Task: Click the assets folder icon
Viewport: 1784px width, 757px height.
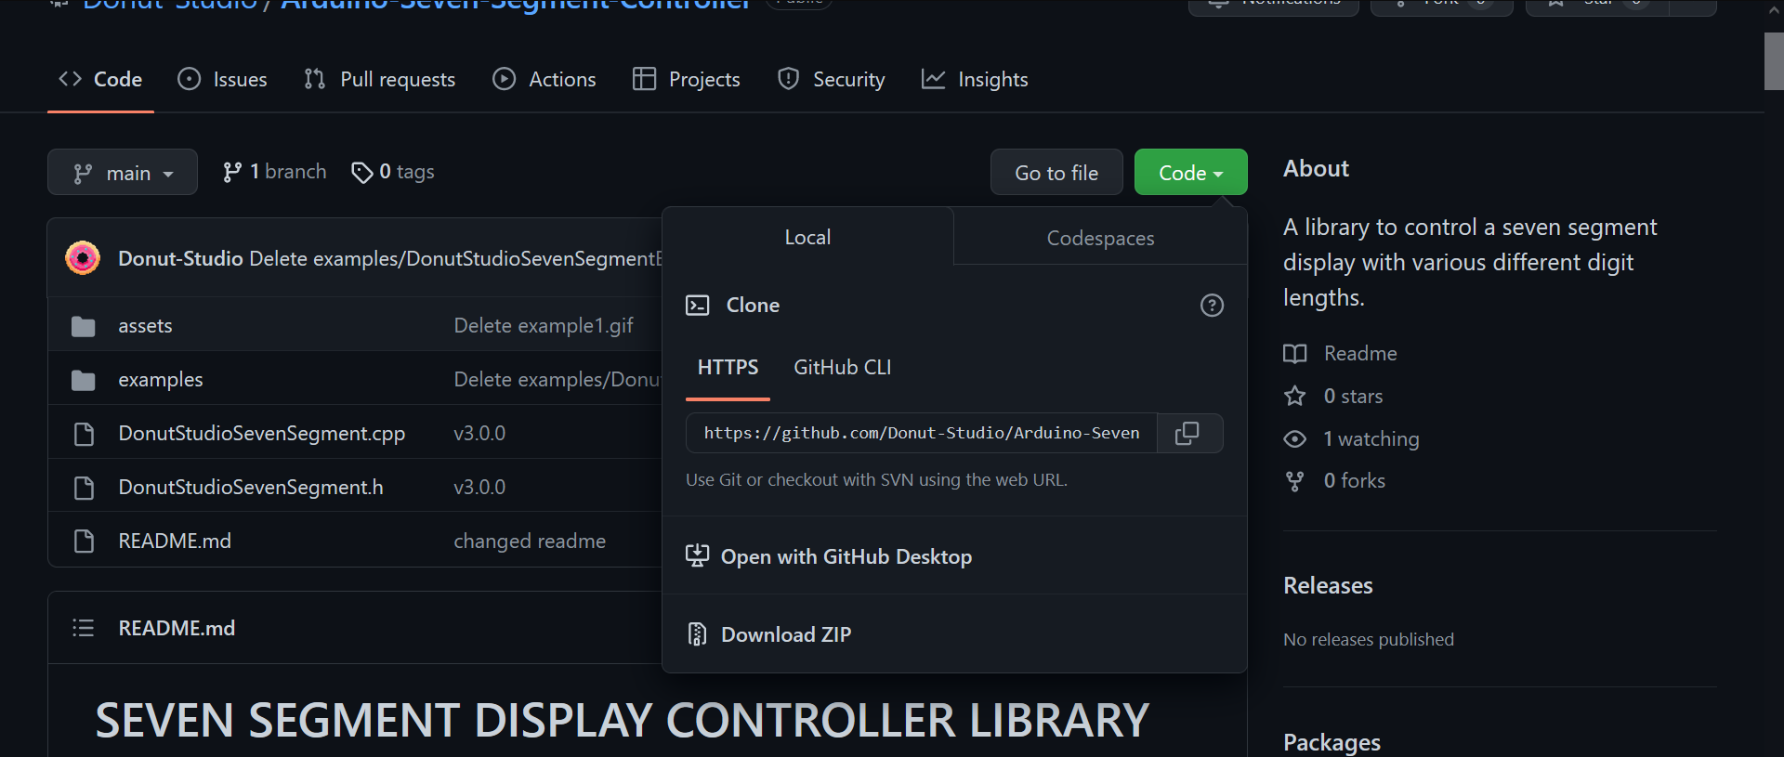Action: 84,326
